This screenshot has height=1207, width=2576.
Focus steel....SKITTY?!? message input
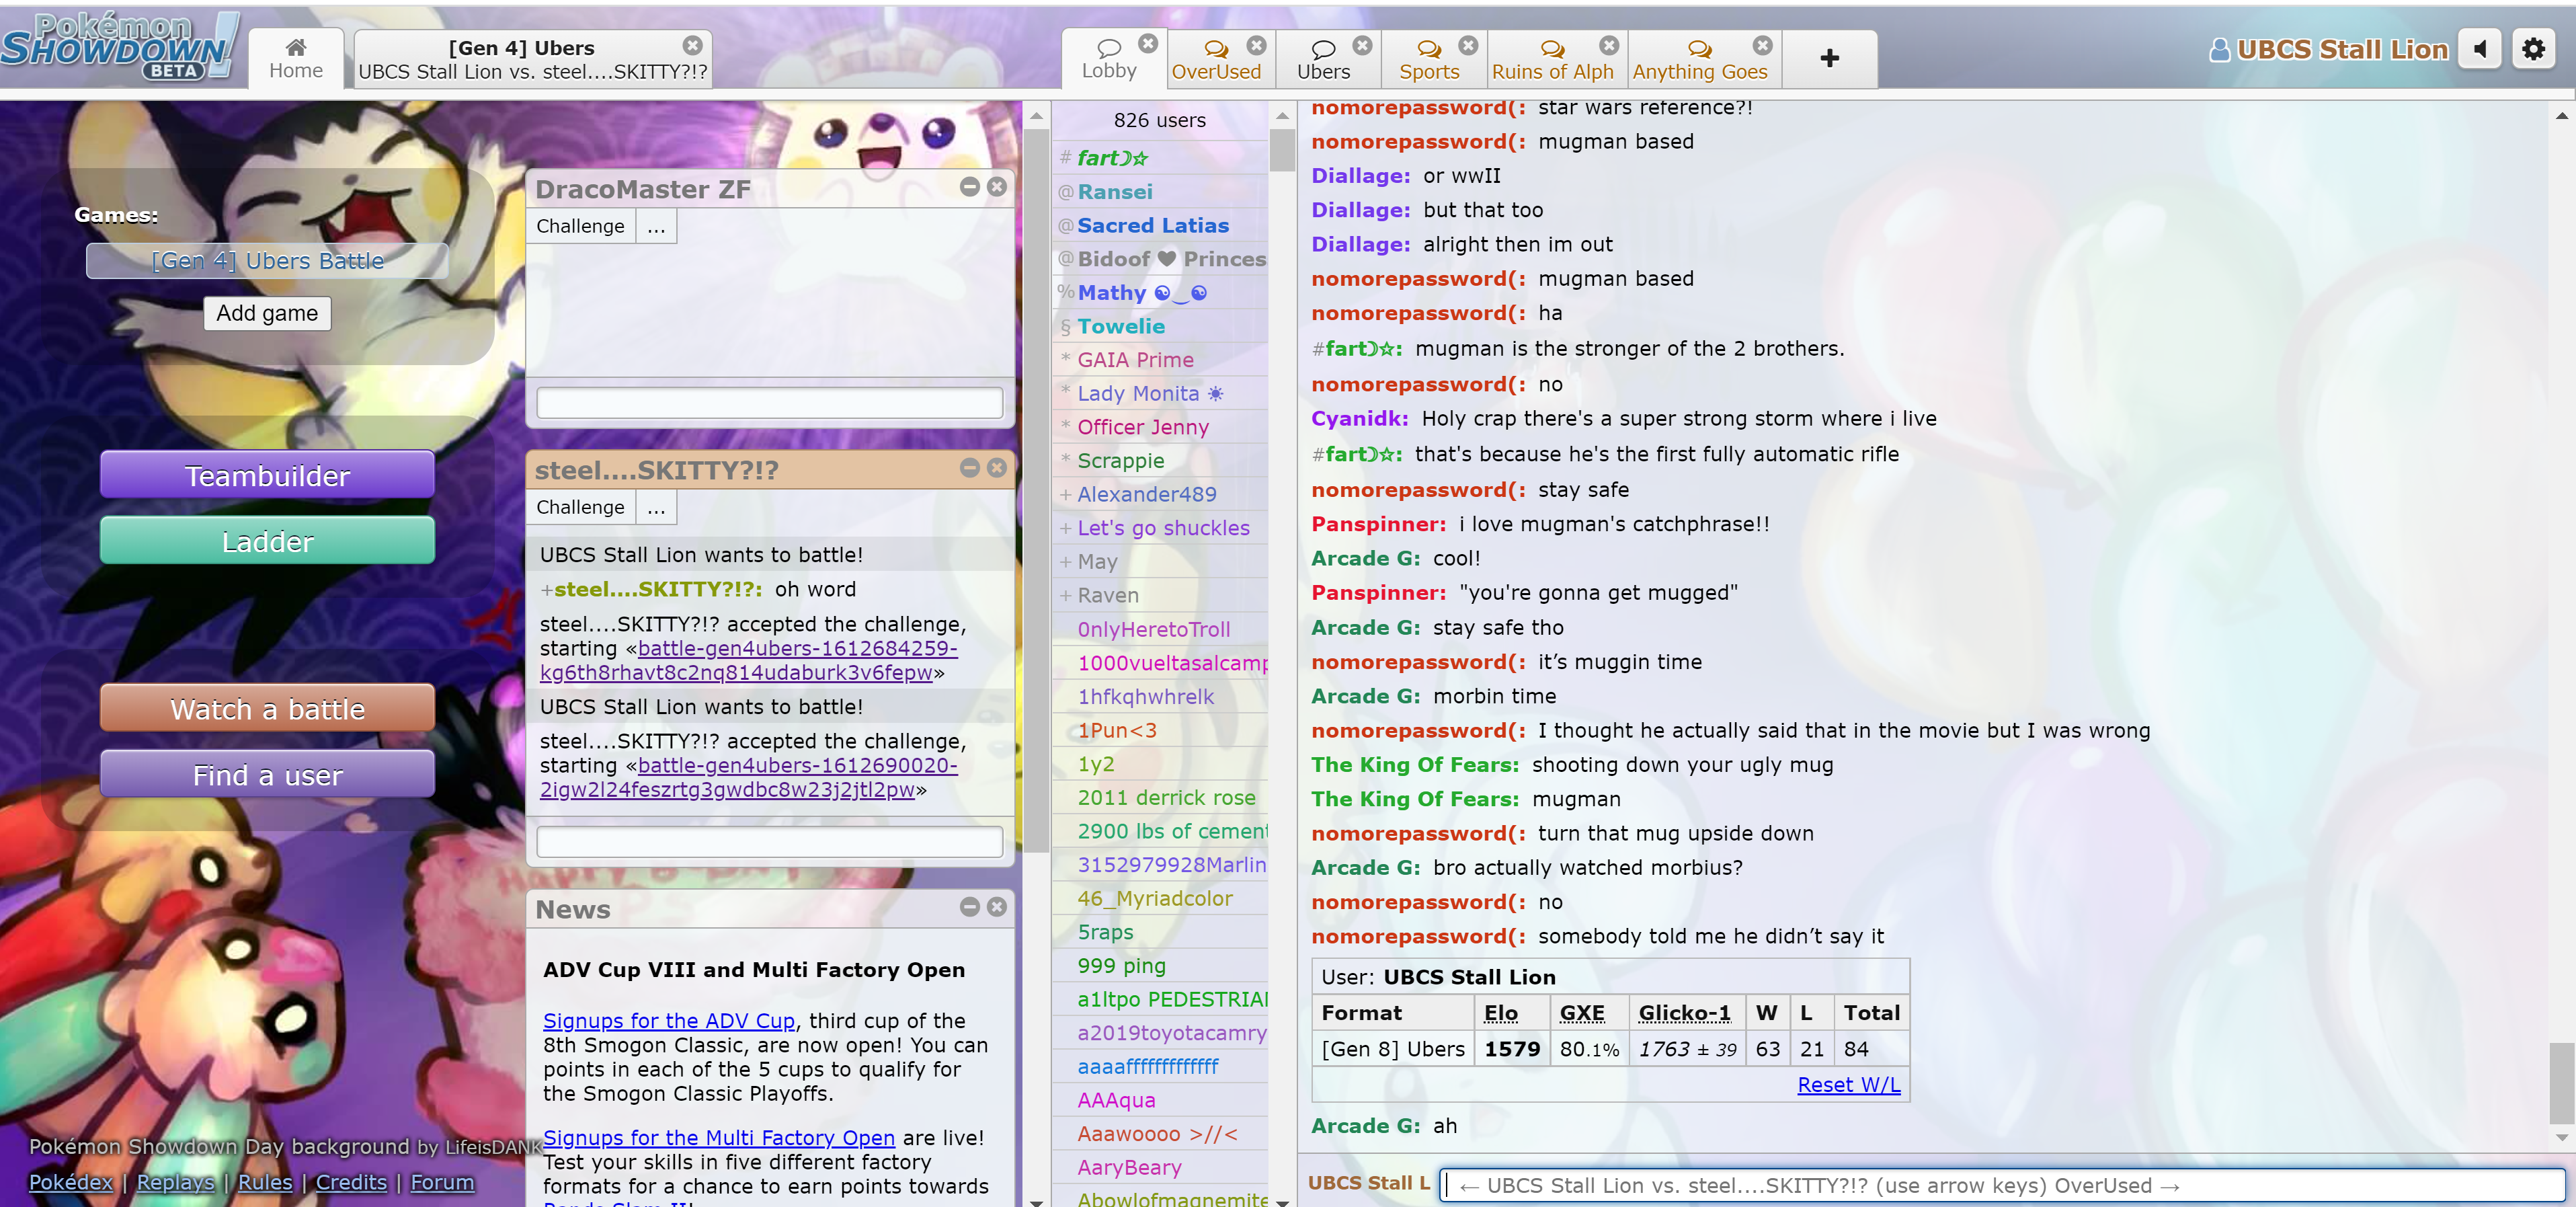769,841
